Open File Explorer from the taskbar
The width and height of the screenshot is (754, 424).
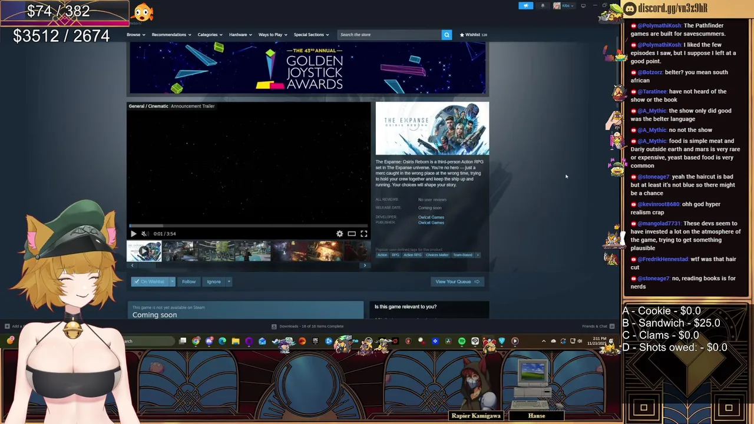(x=236, y=341)
